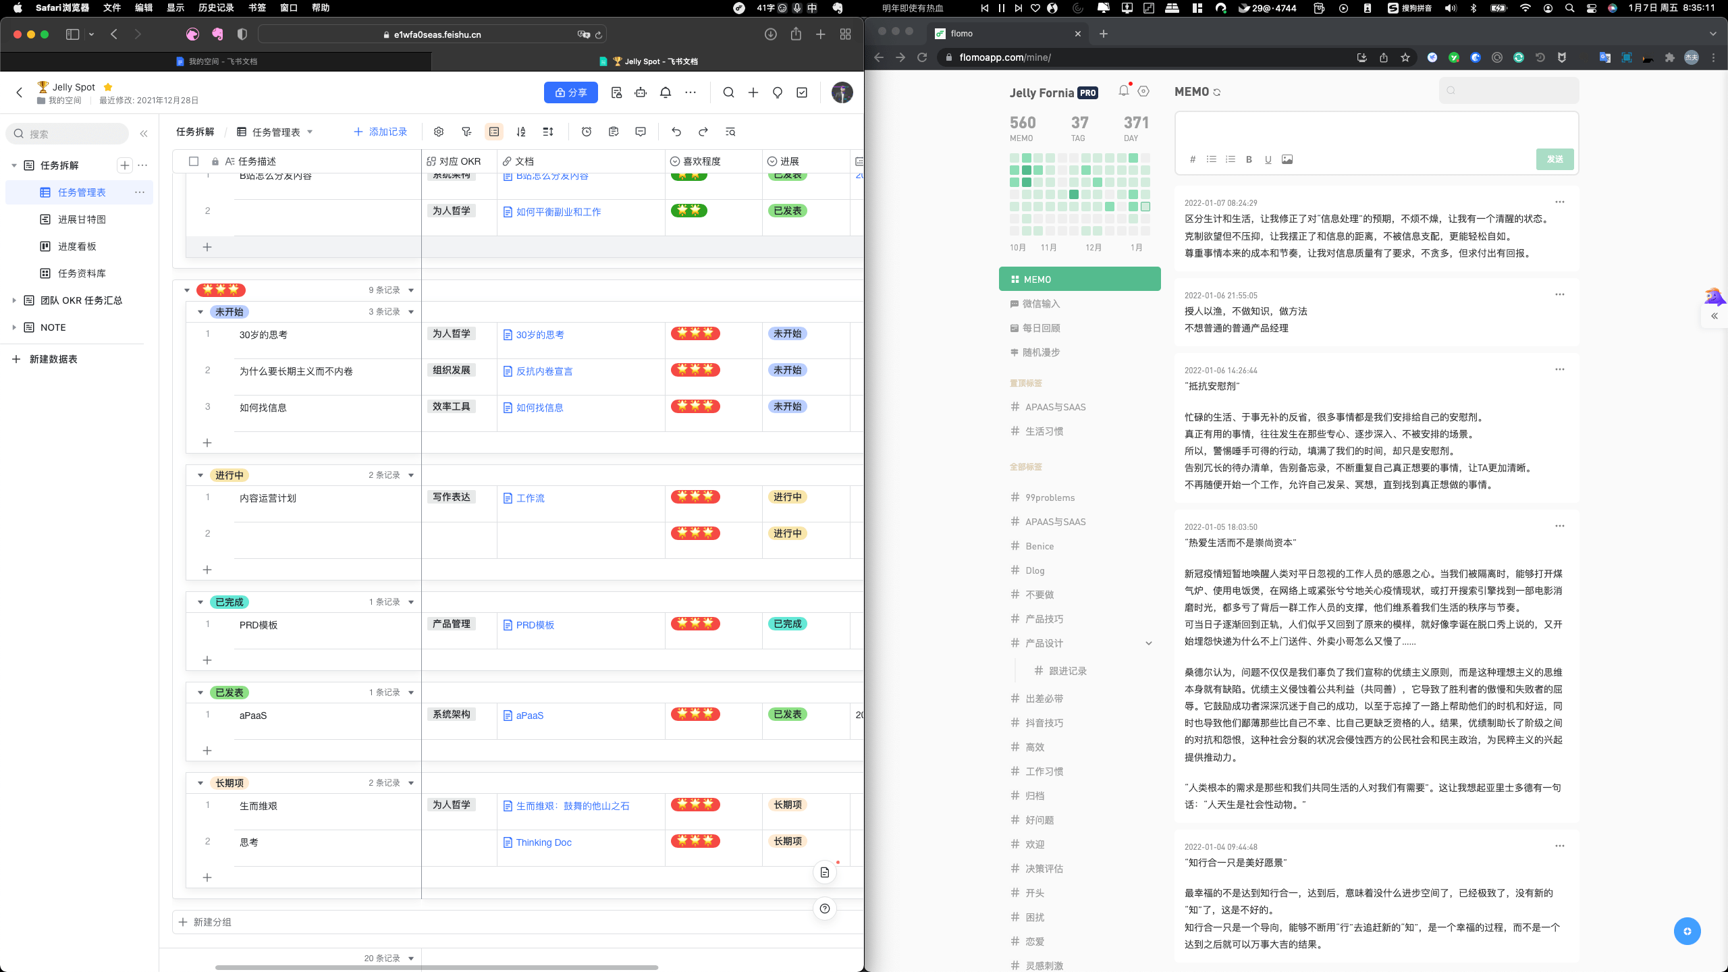Viewport: 1728px width, 972px height.
Task: Toggle the grouping icon highlighted in toolbar
Action: (x=494, y=132)
